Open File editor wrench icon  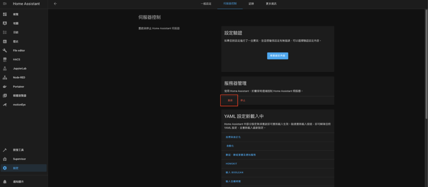pyautogui.click(x=5, y=51)
